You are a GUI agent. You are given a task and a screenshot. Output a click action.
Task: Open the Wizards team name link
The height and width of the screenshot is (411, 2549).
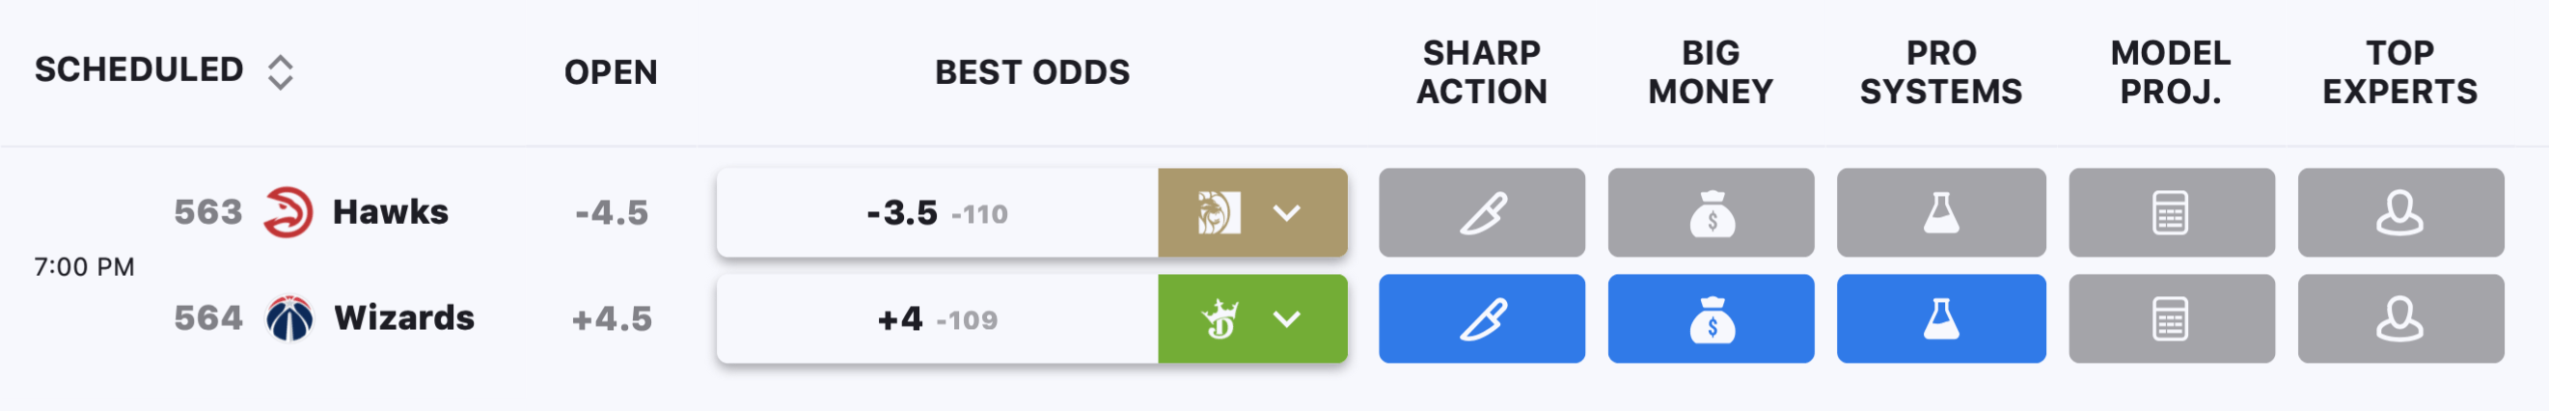point(403,316)
